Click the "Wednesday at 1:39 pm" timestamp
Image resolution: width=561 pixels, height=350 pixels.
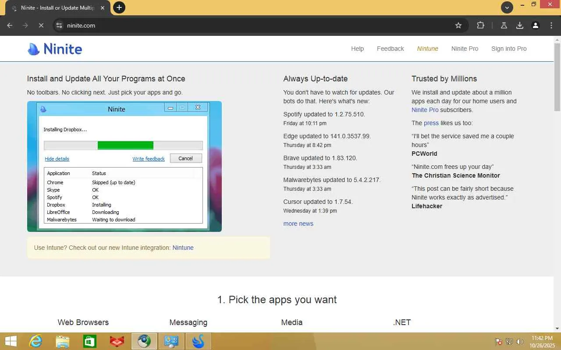[310, 211]
